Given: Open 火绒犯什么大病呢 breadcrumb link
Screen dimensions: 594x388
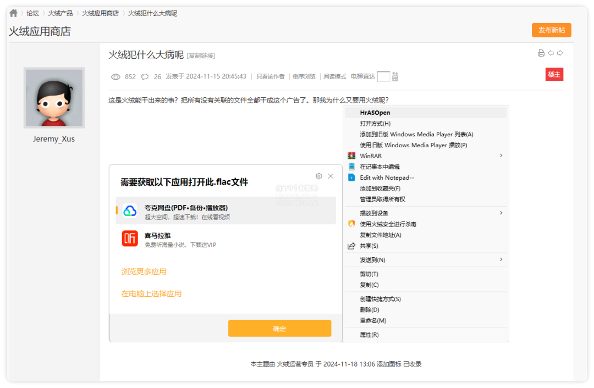Looking at the screenshot, I should 153,13.
